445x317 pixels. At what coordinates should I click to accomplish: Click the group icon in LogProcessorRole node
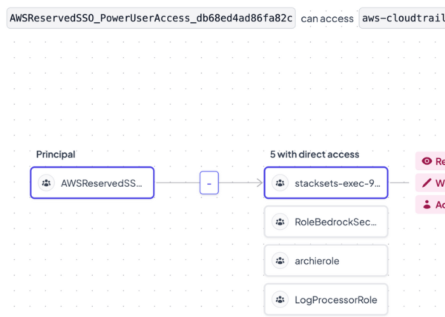click(280, 299)
